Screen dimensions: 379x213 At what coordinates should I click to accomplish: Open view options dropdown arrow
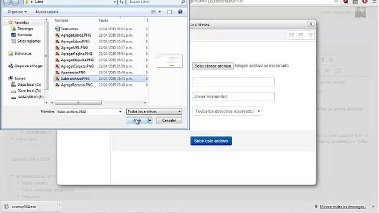159,12
